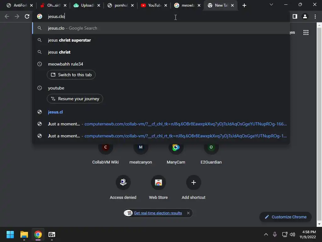Open the jesus.cl URL suggestion
This screenshot has height=242, width=322.
[161, 112]
